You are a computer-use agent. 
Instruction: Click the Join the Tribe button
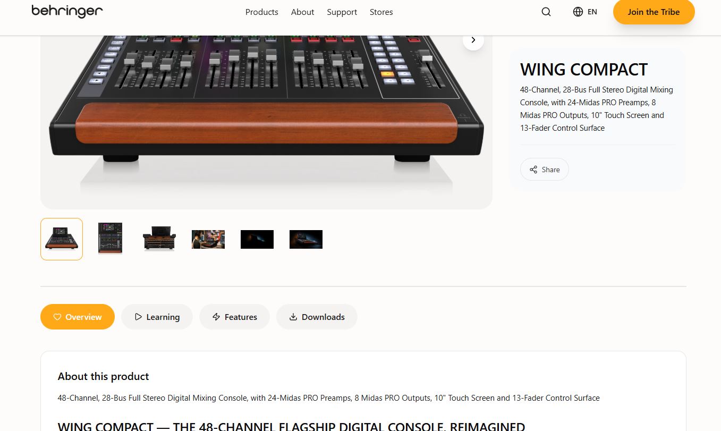coord(654,12)
